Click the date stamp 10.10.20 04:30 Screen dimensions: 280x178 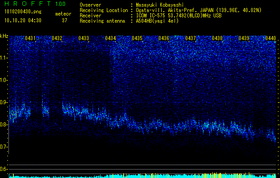point(23,20)
